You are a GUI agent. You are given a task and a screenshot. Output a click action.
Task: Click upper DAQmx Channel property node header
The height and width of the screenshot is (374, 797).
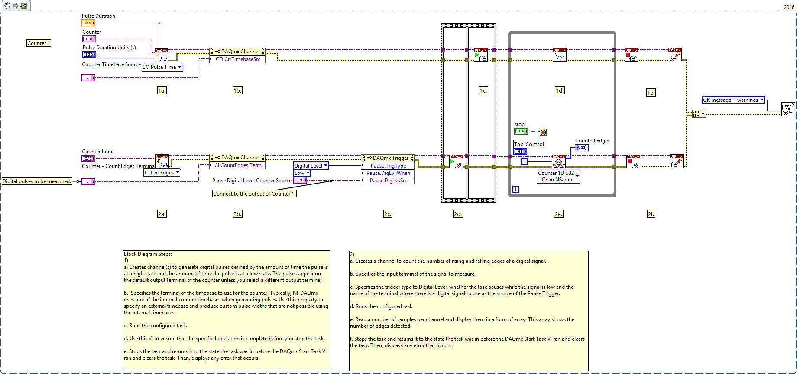(x=237, y=52)
